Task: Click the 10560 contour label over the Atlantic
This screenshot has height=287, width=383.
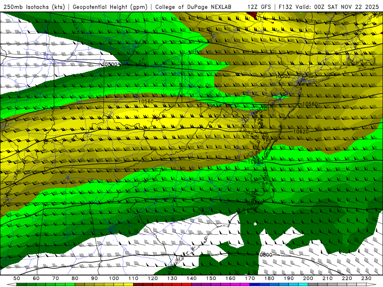Action: pyautogui.click(x=310, y=104)
